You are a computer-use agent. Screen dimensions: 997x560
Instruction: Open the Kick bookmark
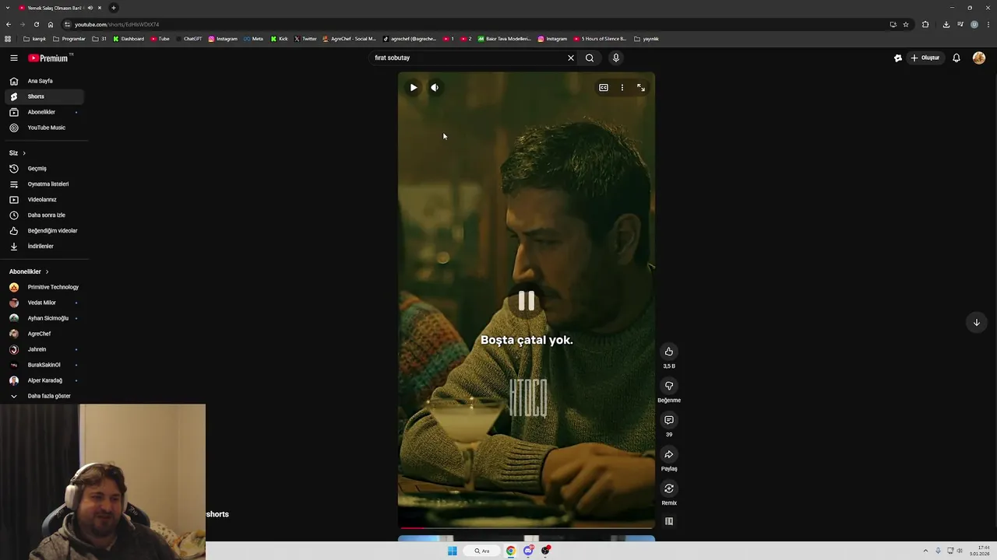point(279,39)
